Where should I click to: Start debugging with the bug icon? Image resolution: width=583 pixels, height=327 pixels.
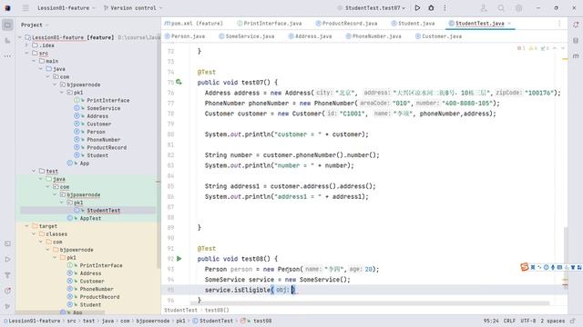click(431, 8)
